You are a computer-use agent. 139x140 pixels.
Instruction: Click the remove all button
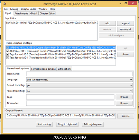tap(126, 29)
